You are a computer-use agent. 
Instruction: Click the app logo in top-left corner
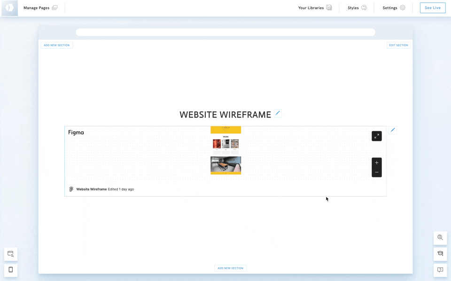coord(9,8)
